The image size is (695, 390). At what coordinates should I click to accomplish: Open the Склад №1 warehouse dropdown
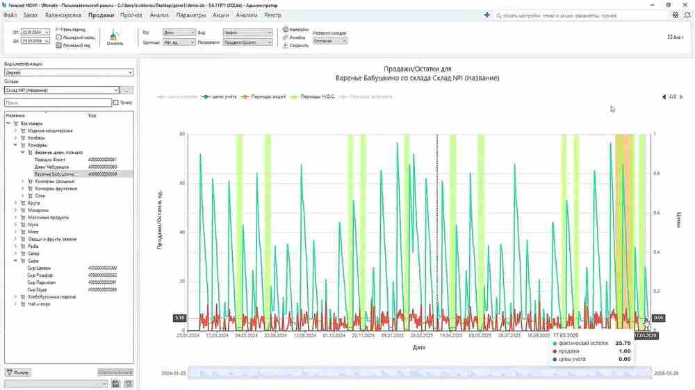tap(62, 90)
